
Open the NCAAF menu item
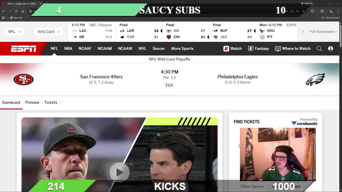point(85,49)
